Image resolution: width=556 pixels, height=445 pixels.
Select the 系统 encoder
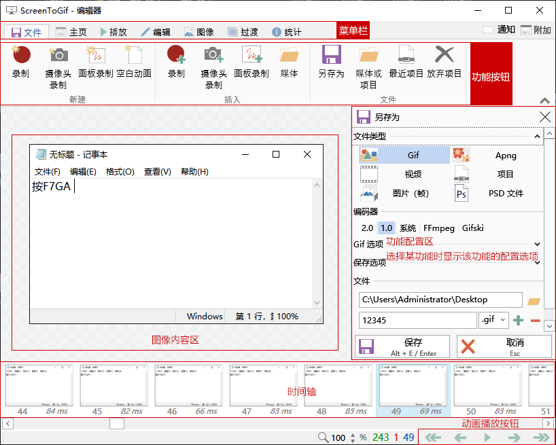pyautogui.click(x=408, y=228)
